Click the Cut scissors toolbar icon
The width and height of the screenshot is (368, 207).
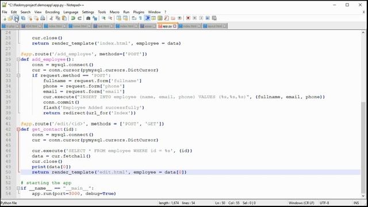(x=51, y=18)
